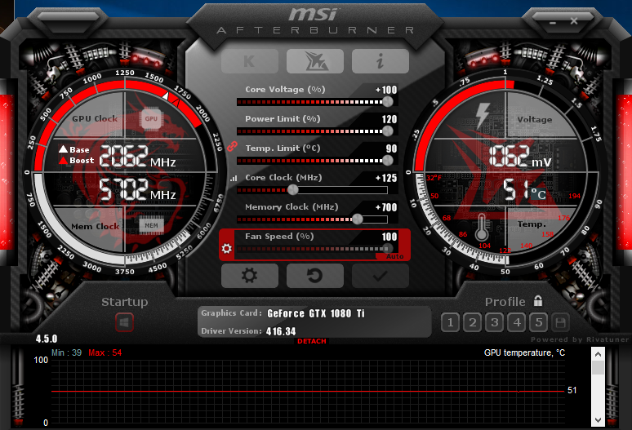Open Afterburner settings gear button
The height and width of the screenshot is (430, 632).
250,276
